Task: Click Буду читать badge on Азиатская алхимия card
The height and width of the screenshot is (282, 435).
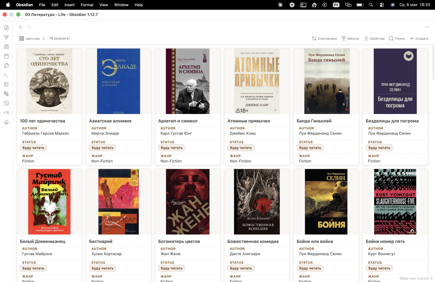Action: click(x=103, y=148)
